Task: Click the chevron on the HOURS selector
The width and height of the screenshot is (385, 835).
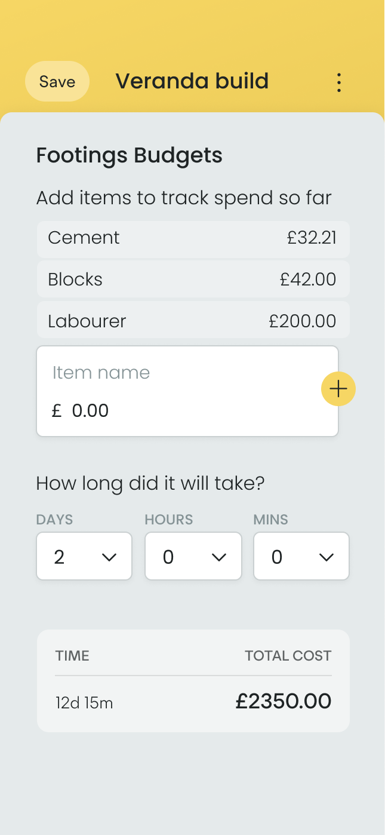Action: 218,557
